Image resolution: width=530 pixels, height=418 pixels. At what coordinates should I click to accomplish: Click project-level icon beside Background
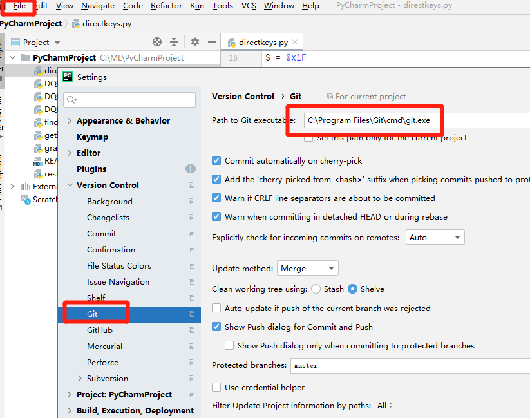pos(192,201)
